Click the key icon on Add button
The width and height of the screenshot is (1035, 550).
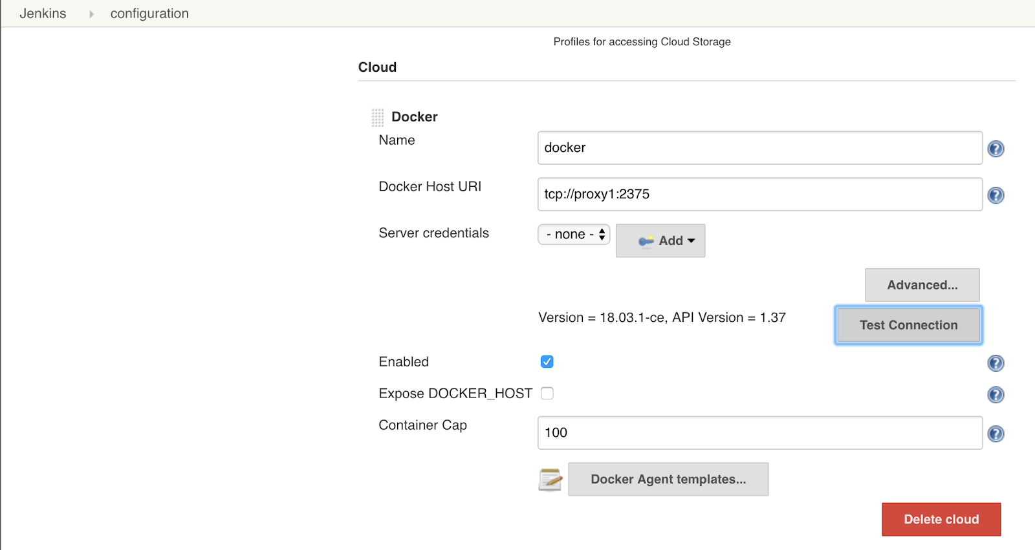pyautogui.click(x=646, y=241)
